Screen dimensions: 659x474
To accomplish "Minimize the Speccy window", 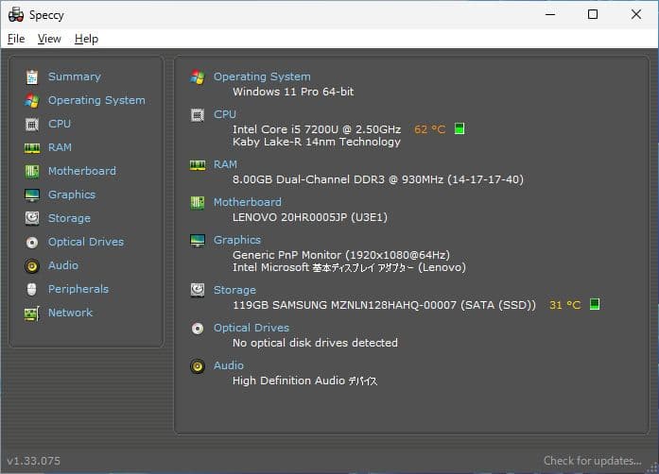I will 550,14.
